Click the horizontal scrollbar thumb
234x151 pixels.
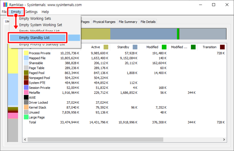(95, 140)
